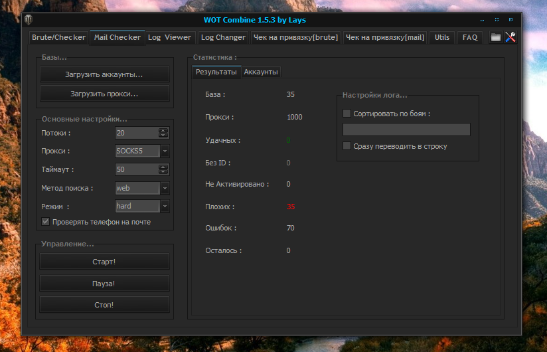
Task: Minimize the WOT Combine window
Action: [482, 20]
